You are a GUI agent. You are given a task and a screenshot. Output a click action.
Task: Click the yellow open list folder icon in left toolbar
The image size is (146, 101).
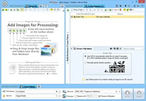click(x=51, y=10)
